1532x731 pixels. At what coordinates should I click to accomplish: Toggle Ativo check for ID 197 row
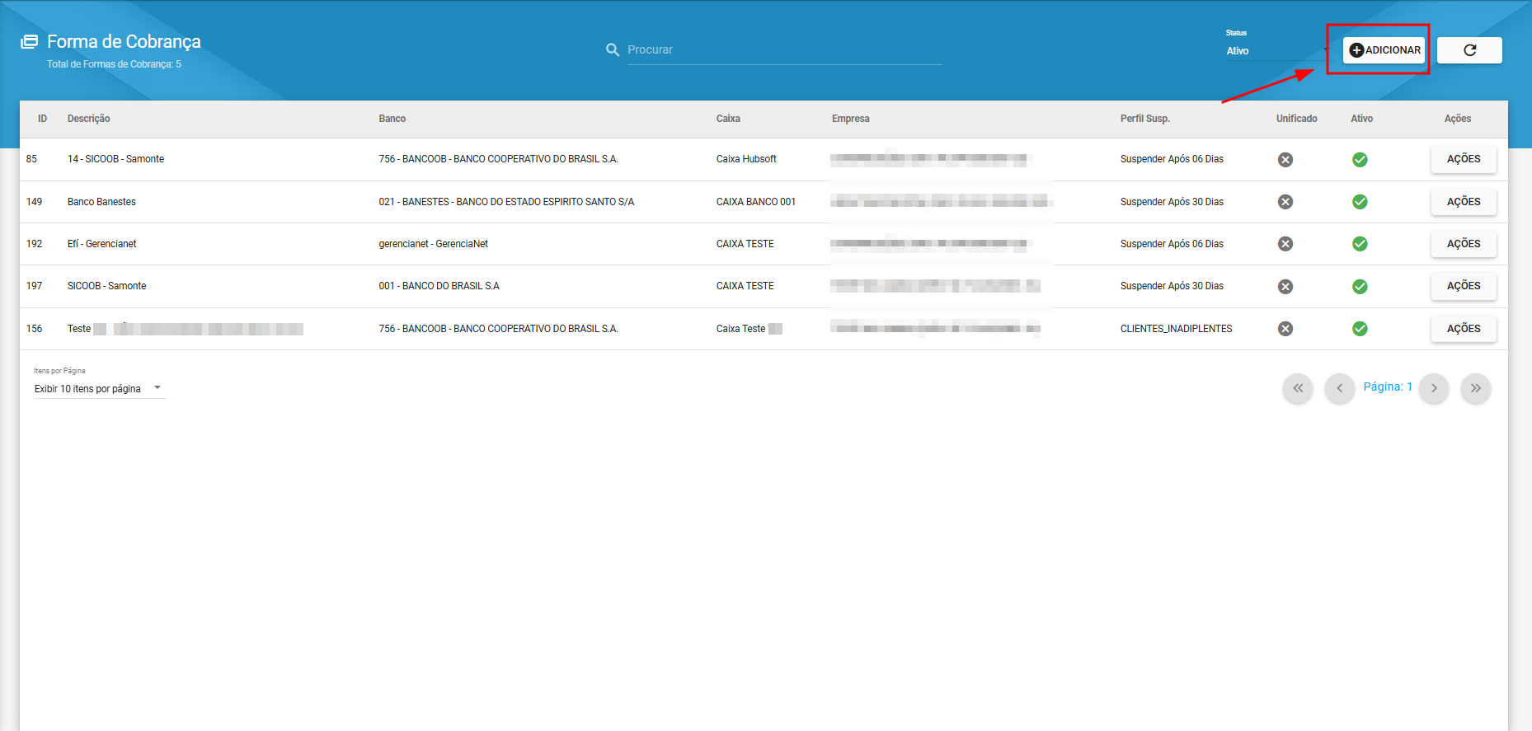point(1360,287)
